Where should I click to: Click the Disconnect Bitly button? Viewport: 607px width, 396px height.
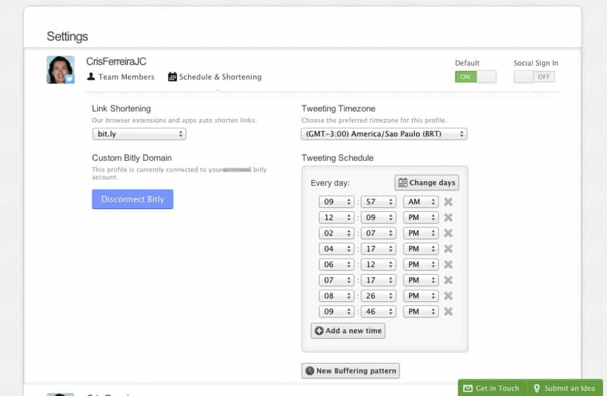point(132,199)
